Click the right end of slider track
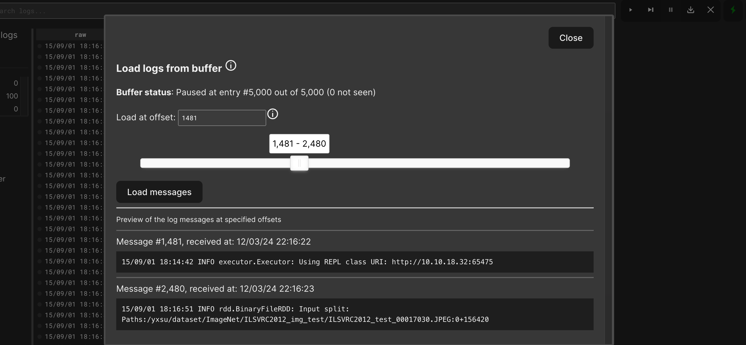This screenshot has height=345, width=746. pyautogui.click(x=566, y=163)
